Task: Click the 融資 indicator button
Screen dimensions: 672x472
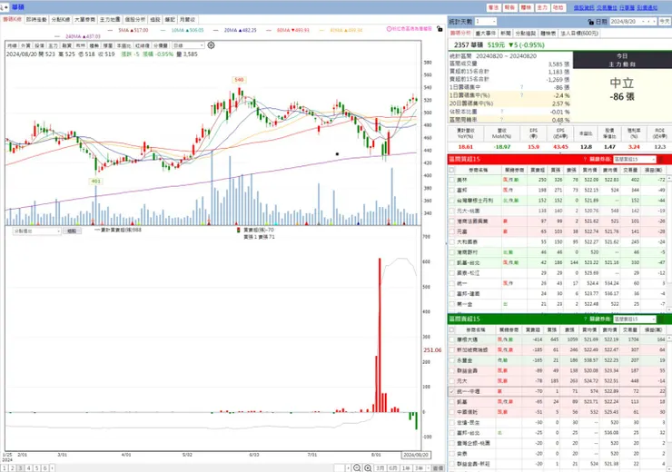Action: (x=67, y=45)
